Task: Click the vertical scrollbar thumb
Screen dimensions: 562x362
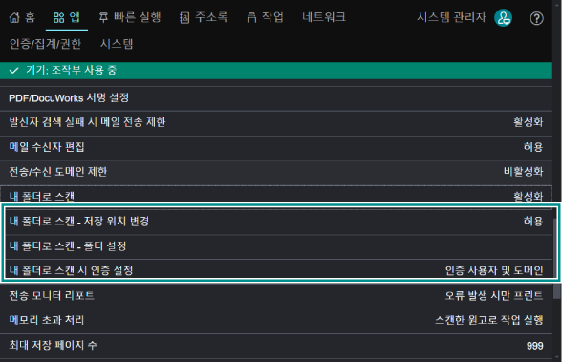Action: [x=556, y=258]
